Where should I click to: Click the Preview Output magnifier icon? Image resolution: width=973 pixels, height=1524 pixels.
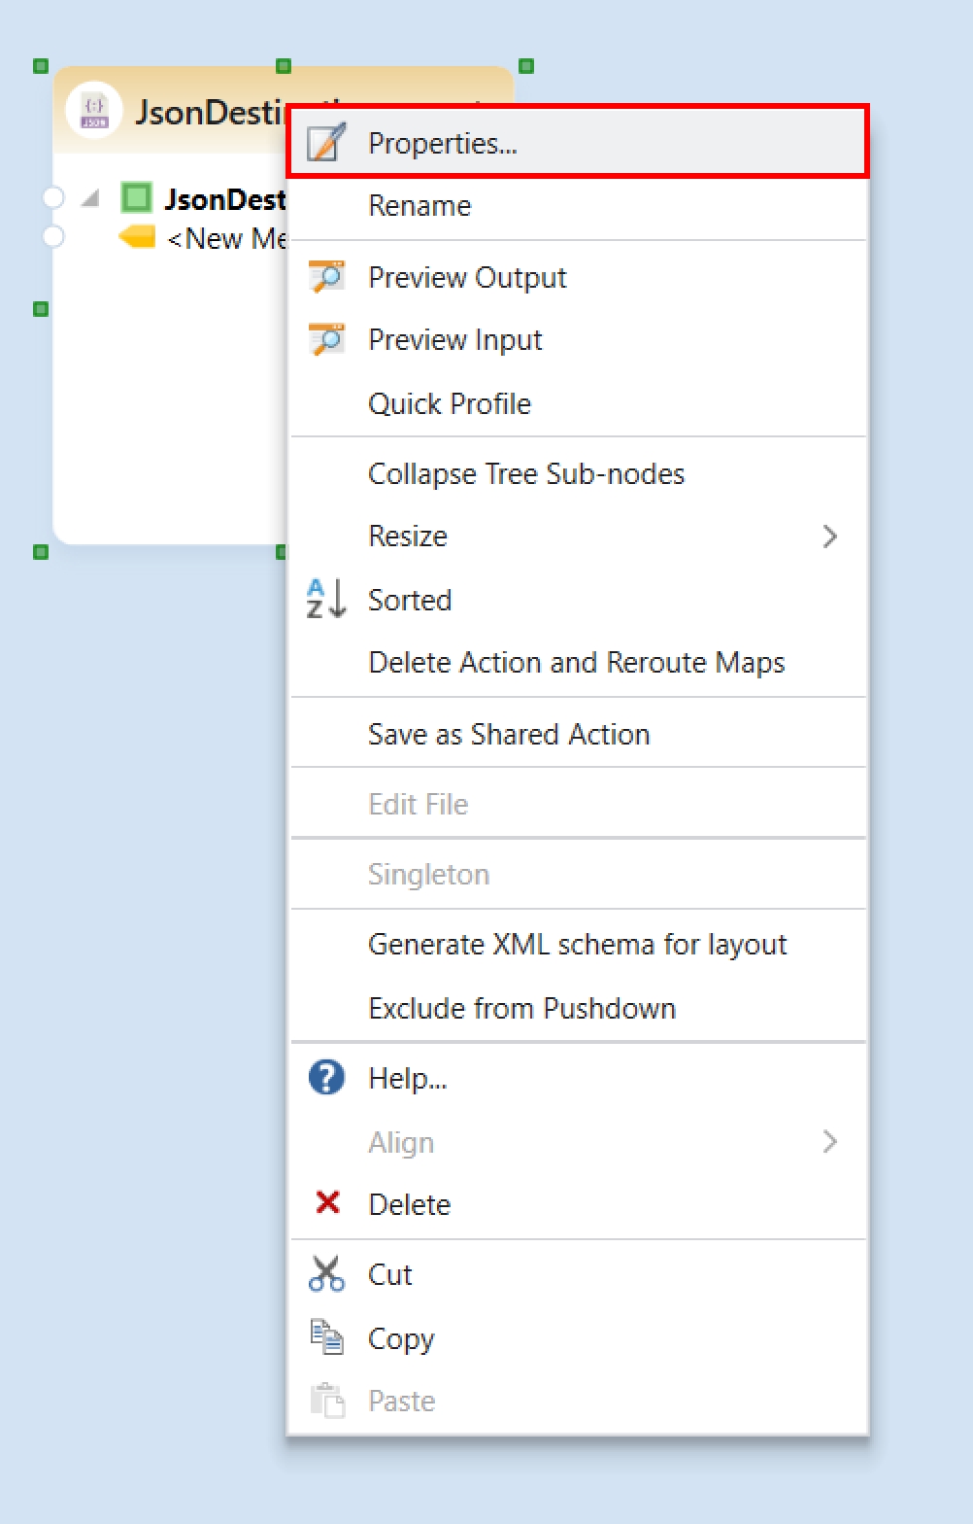click(x=326, y=277)
